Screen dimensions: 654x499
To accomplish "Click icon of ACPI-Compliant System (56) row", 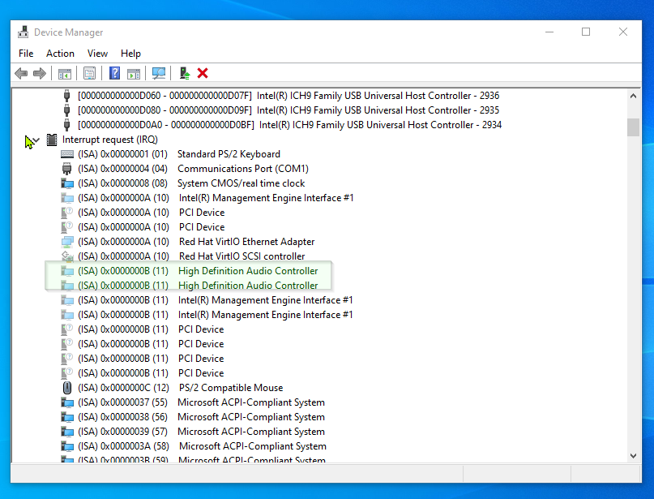I will (x=67, y=417).
